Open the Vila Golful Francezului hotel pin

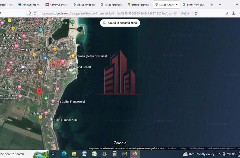(x=52, y=101)
